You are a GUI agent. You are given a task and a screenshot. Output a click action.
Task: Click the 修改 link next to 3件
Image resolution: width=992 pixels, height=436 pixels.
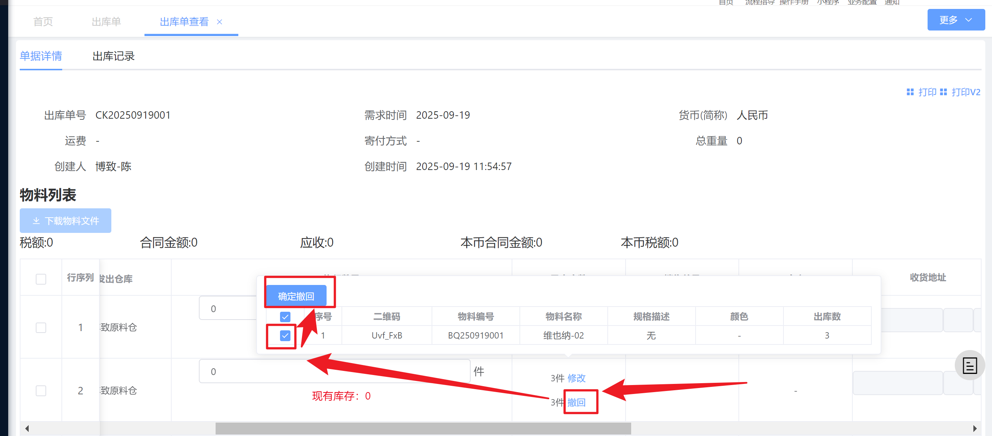(576, 378)
